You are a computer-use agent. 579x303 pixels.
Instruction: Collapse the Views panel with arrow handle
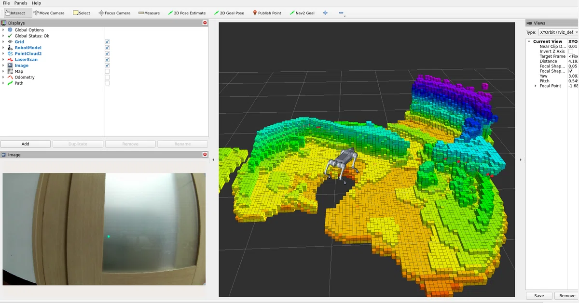pos(521,159)
